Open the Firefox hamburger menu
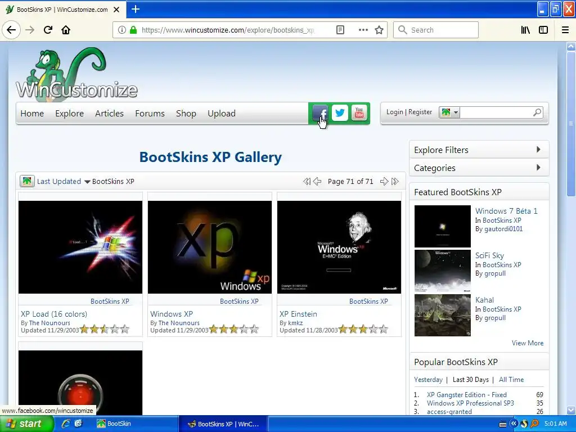576x432 pixels. point(565,30)
